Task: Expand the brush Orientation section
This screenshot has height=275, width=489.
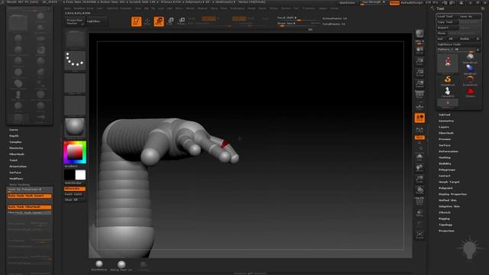Action: click(x=18, y=167)
